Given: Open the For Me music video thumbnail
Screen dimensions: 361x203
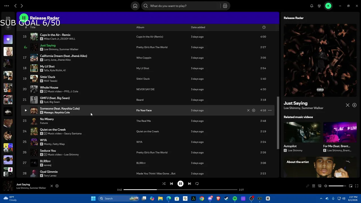Looking at the screenshot, I should click(340, 132).
